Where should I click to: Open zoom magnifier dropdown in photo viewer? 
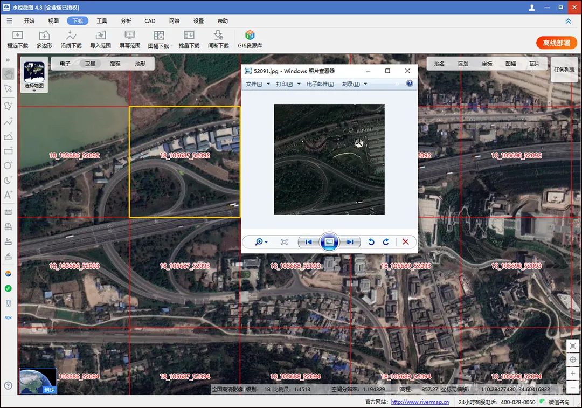[261, 242]
